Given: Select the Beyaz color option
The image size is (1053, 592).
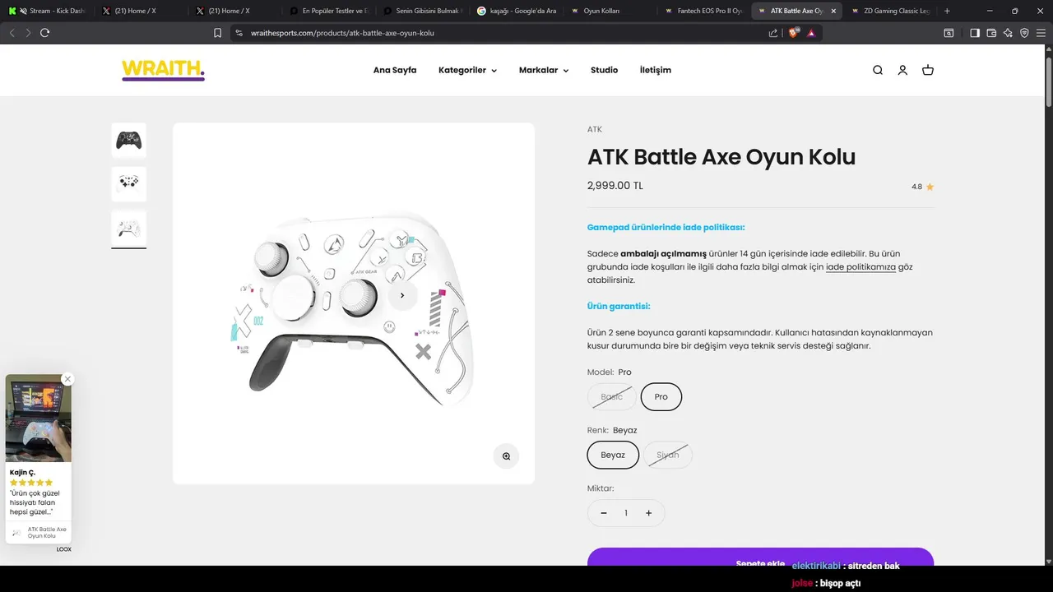Looking at the screenshot, I should point(613,455).
